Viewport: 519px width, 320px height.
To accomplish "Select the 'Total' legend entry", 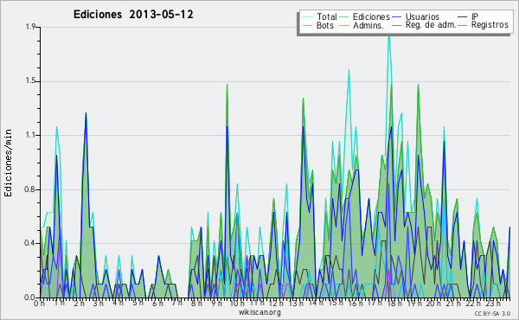I will pyautogui.click(x=327, y=16).
